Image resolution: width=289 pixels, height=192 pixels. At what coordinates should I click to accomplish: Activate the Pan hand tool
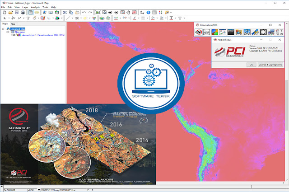128,12
